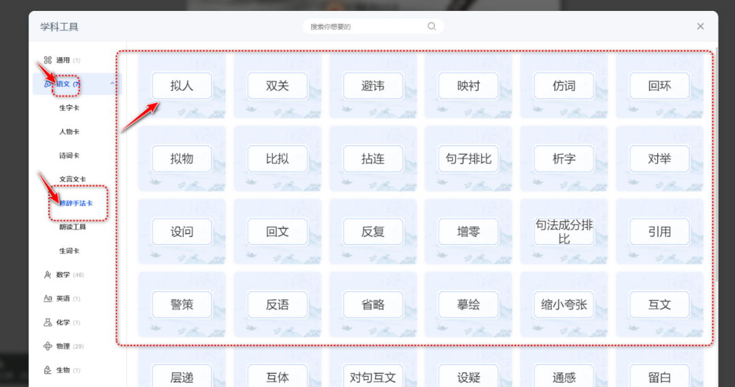Open the 生词卡 subcategory
This screenshot has height=387, width=735.
69,251
